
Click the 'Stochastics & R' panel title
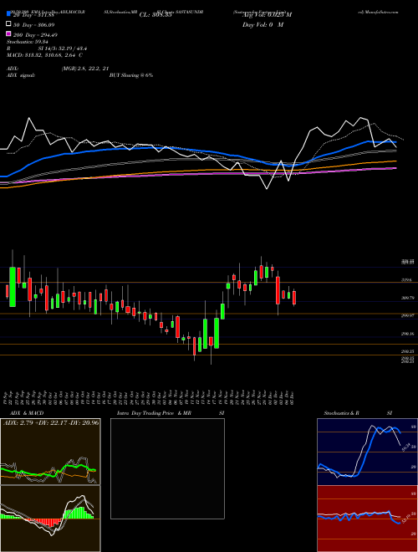point(341,413)
